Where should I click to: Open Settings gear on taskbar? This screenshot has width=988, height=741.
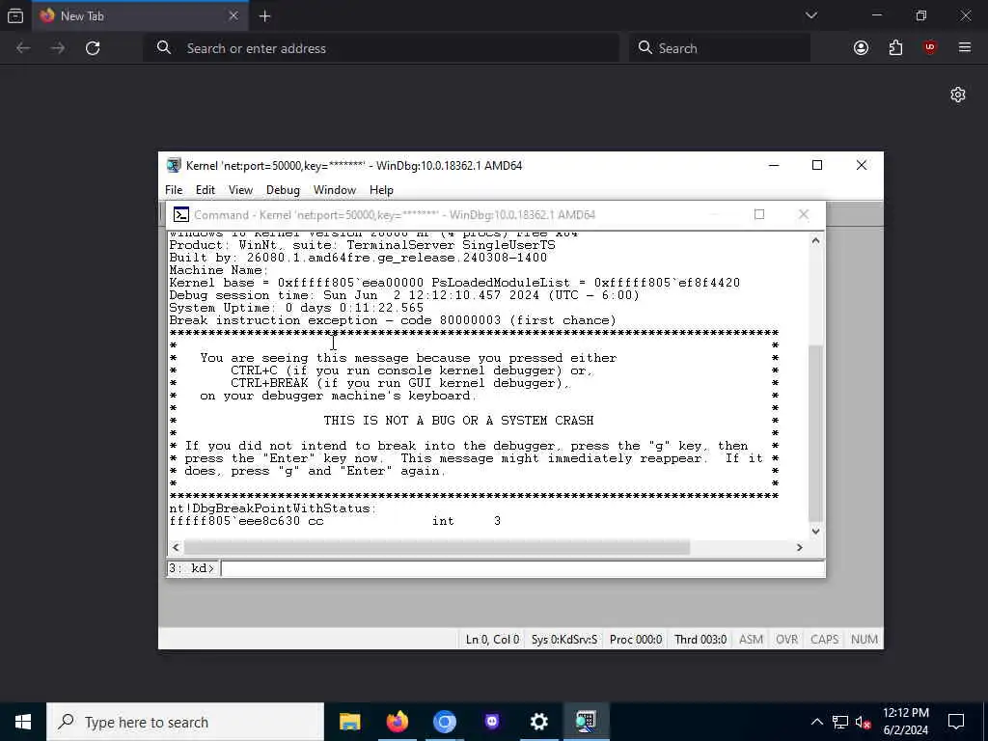point(538,722)
